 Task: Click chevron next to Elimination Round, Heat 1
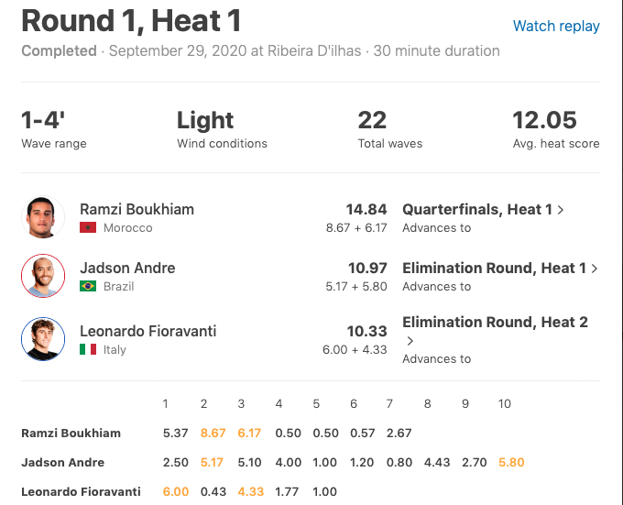595,269
